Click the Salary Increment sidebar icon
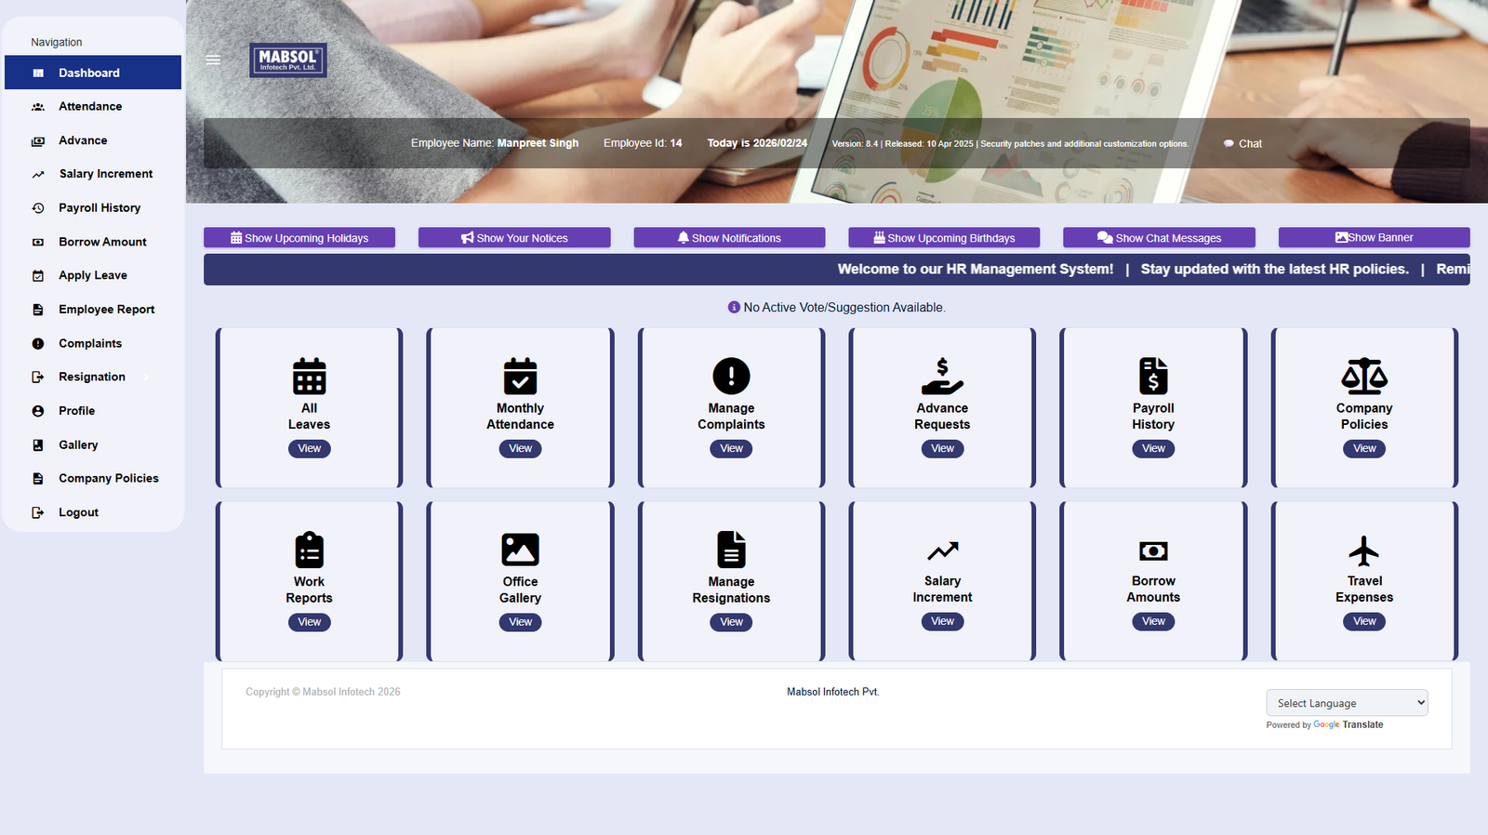 (38, 175)
